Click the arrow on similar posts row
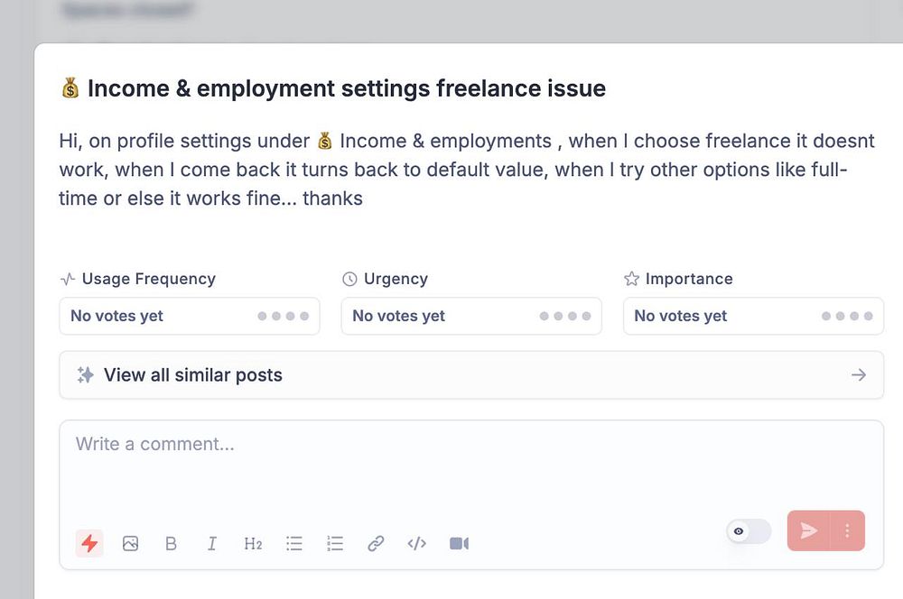Image resolution: width=903 pixels, height=599 pixels. [x=858, y=375]
